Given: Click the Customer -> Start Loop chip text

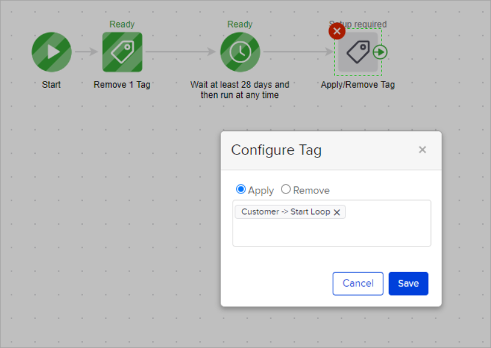Looking at the screenshot, I should (286, 212).
